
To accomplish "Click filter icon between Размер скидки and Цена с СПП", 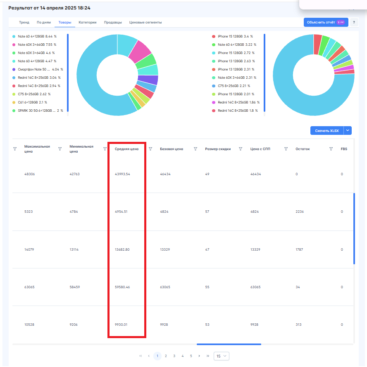I will point(241,149).
